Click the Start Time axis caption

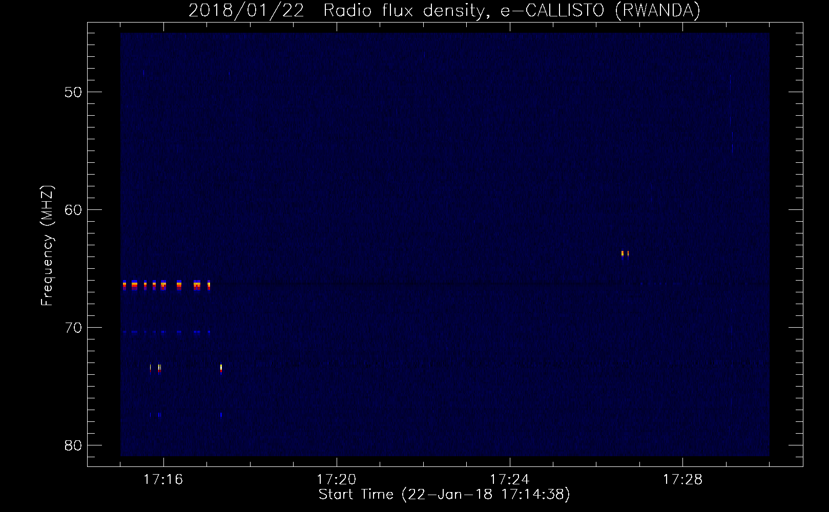pyautogui.click(x=444, y=495)
